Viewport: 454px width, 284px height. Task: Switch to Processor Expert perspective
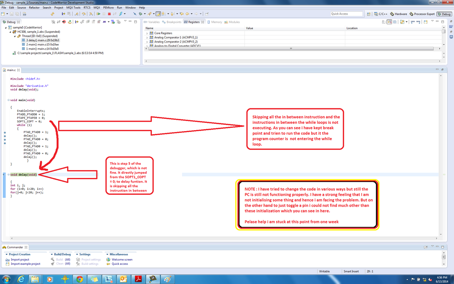coord(422,14)
